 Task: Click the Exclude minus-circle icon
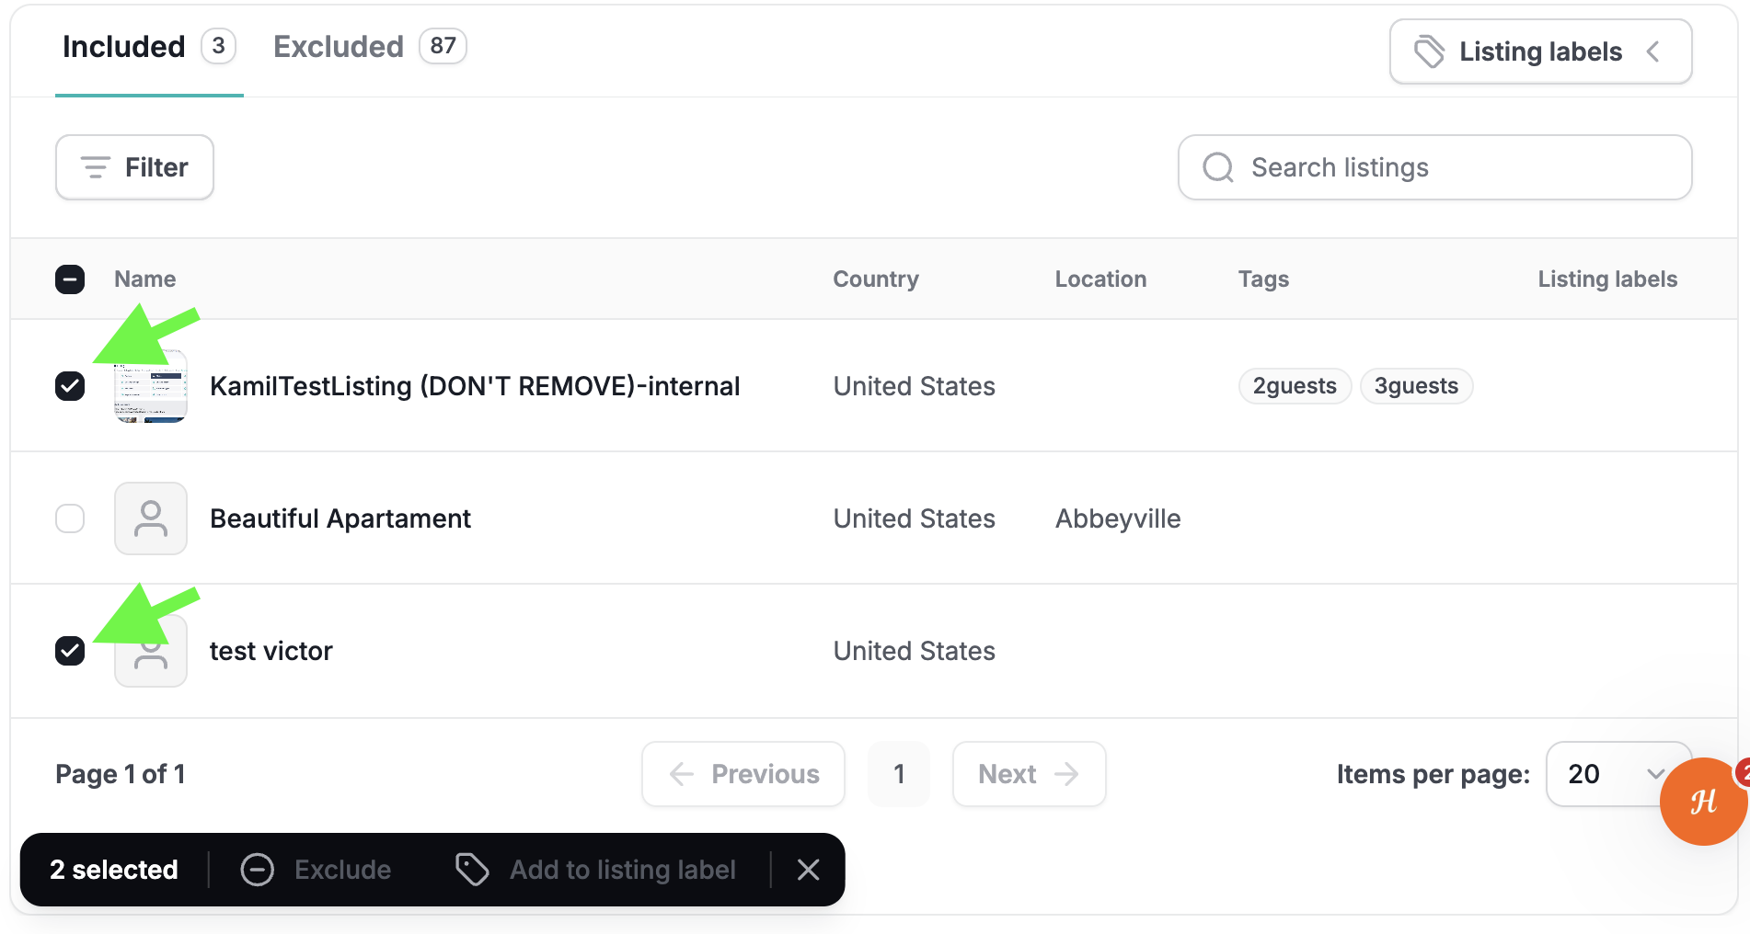pos(257,870)
